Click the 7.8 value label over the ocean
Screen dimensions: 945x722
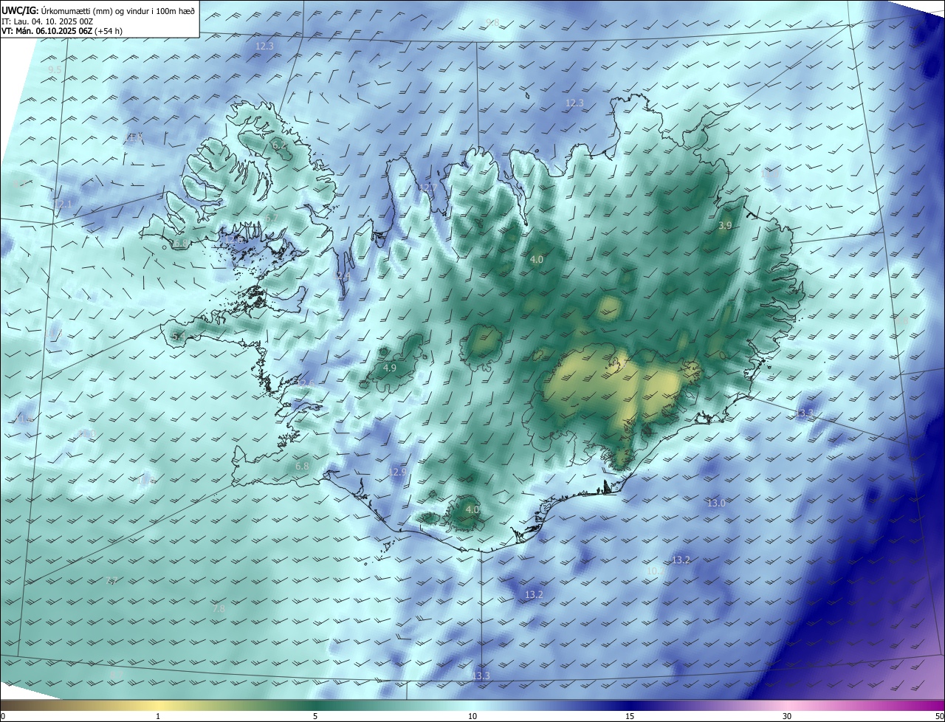click(x=219, y=609)
